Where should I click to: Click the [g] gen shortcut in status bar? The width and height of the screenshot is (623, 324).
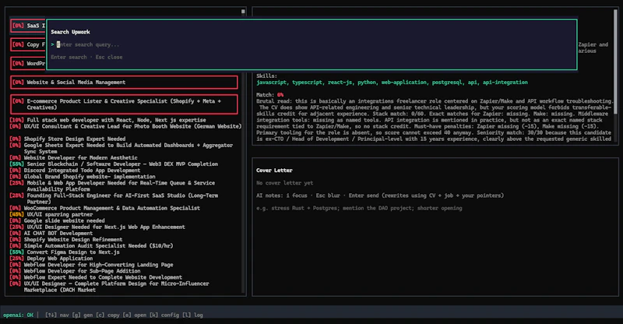point(83,315)
